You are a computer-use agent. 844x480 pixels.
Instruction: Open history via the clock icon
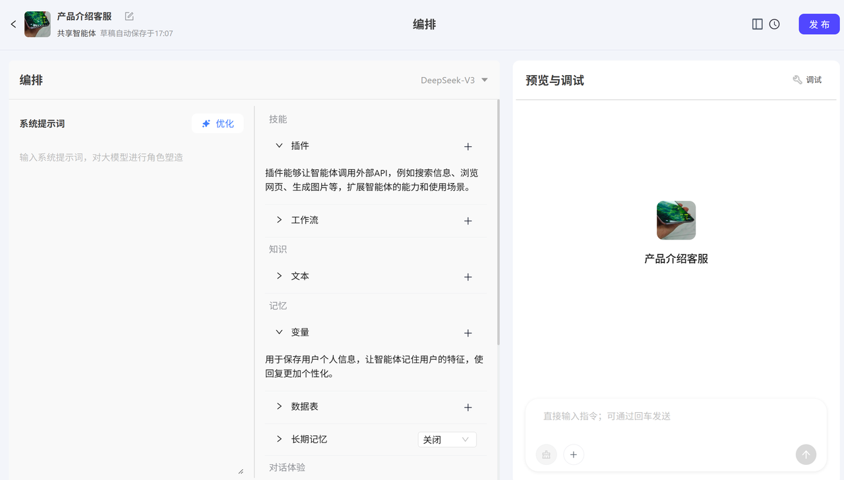774,24
